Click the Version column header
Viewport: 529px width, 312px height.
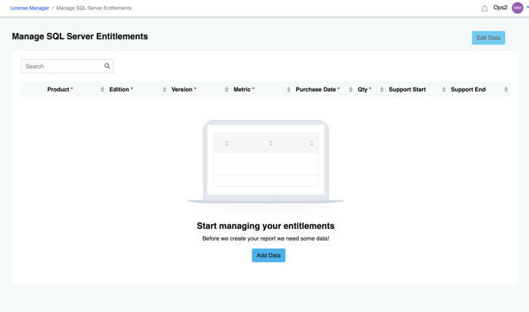pyautogui.click(x=184, y=89)
